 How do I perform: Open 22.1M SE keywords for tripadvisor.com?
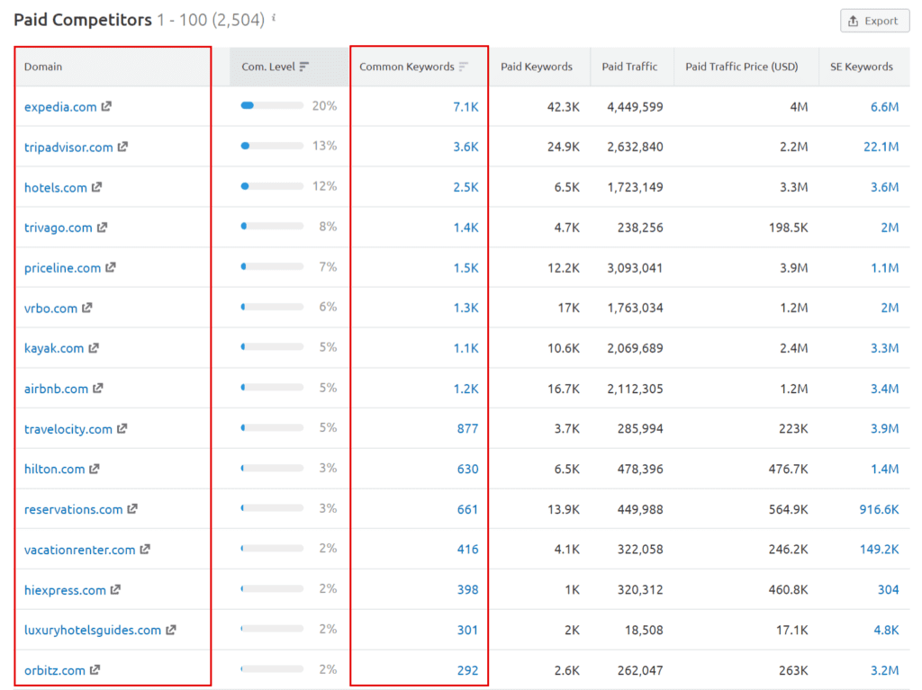(x=881, y=147)
